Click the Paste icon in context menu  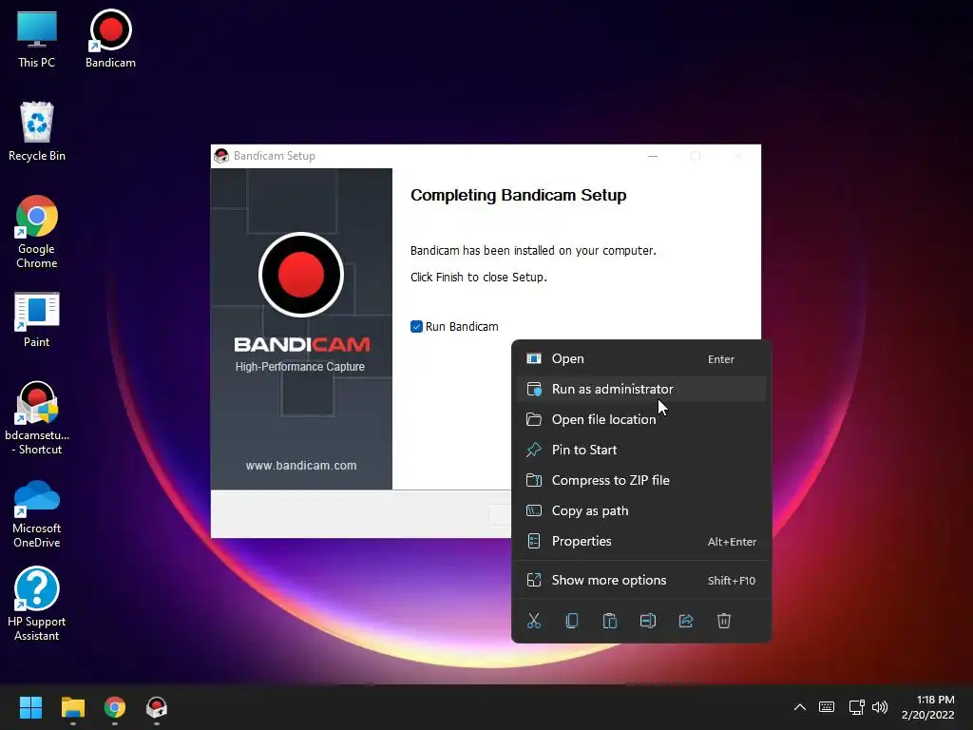610,620
